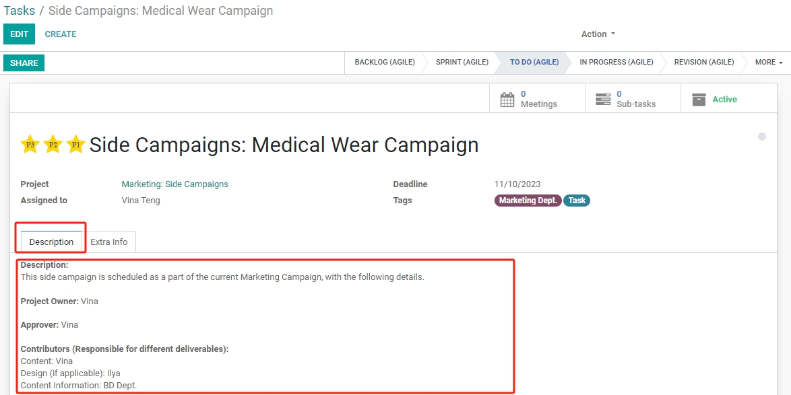
Task: Open Marketing: Side Campaigns project link
Action: pyautogui.click(x=175, y=184)
